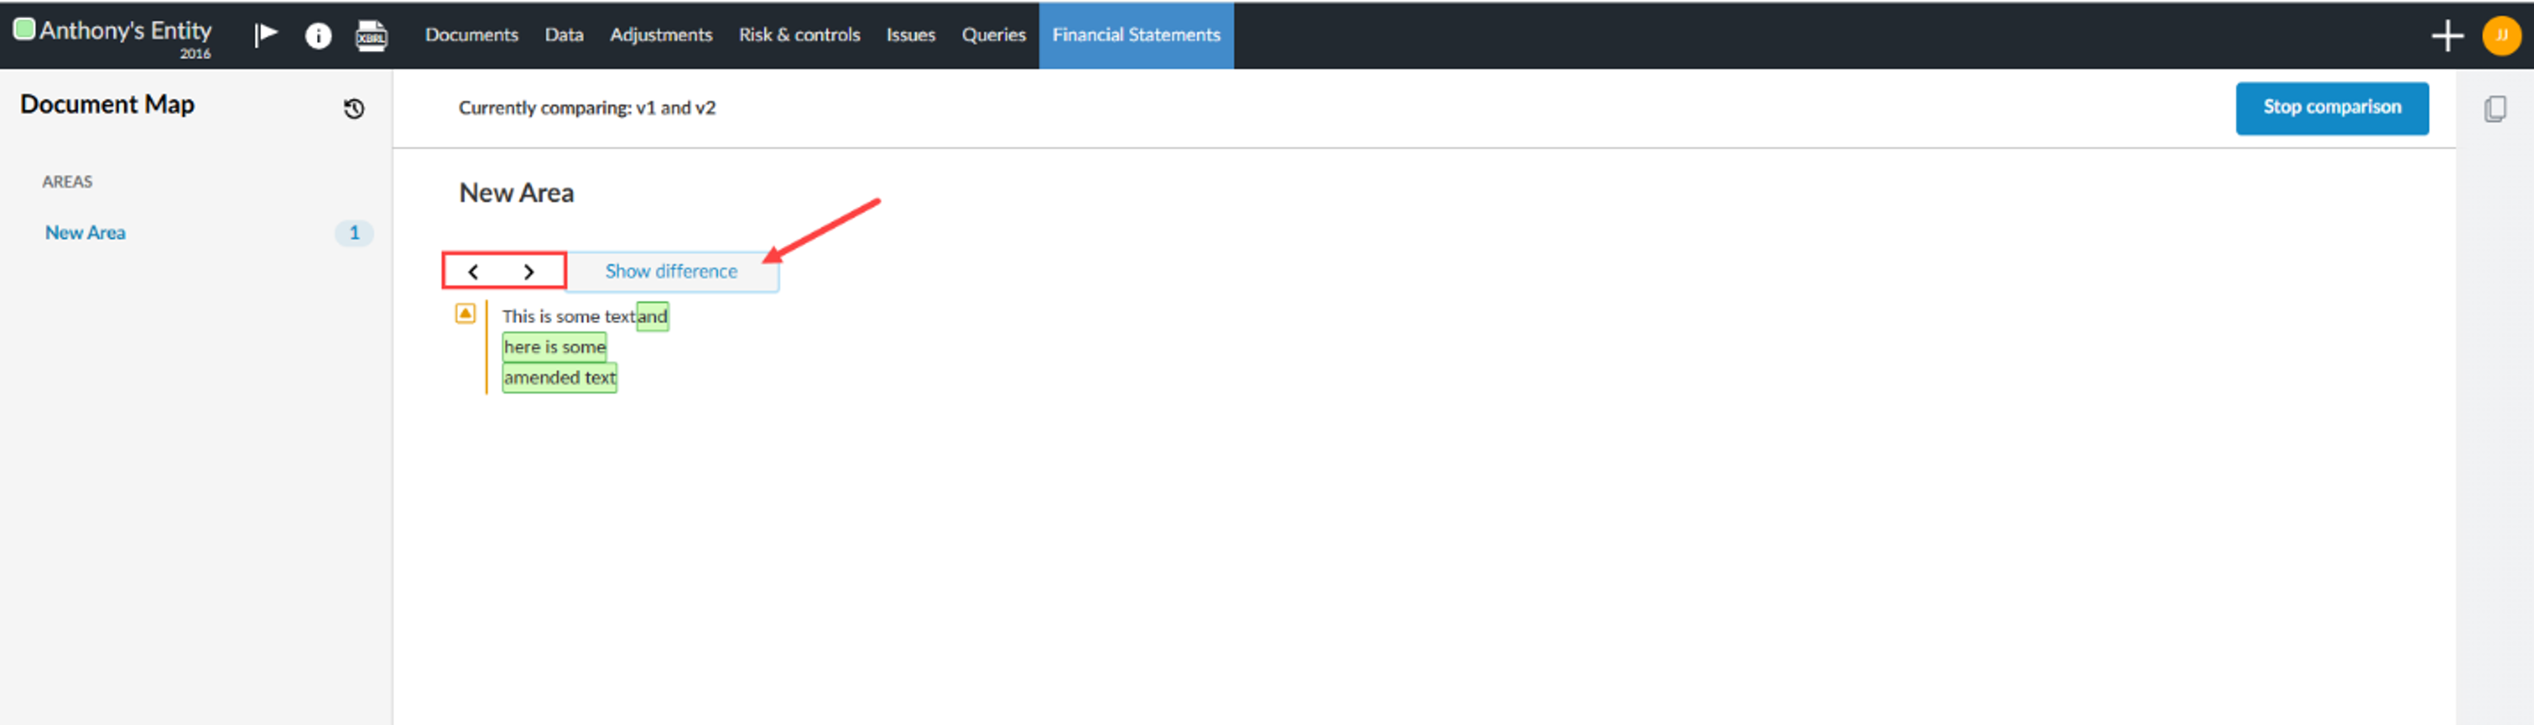
Task: Go to Risk & controls
Action: click(799, 35)
